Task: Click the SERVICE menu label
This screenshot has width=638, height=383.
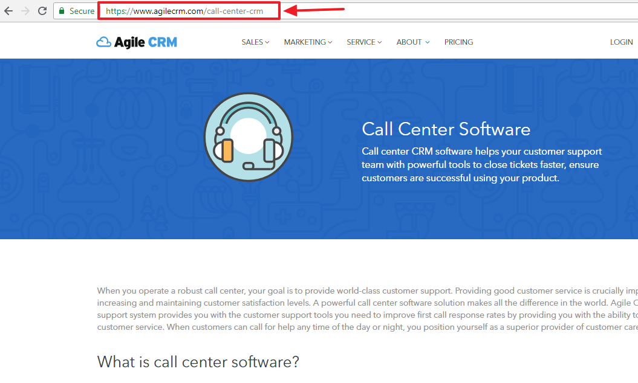Action: coord(360,42)
